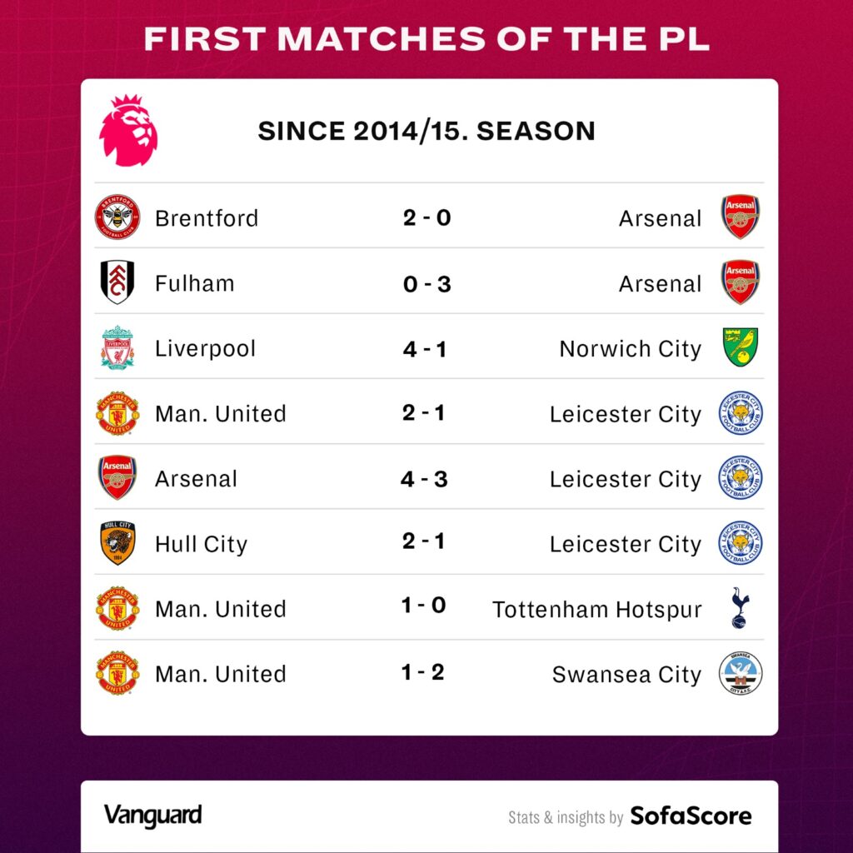Click the 'Since 2014/15. Season' heading
Screen dimensions: 853x853
click(x=426, y=131)
